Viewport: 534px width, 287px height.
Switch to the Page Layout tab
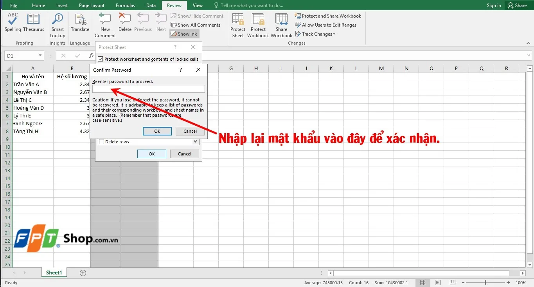[x=92, y=5]
